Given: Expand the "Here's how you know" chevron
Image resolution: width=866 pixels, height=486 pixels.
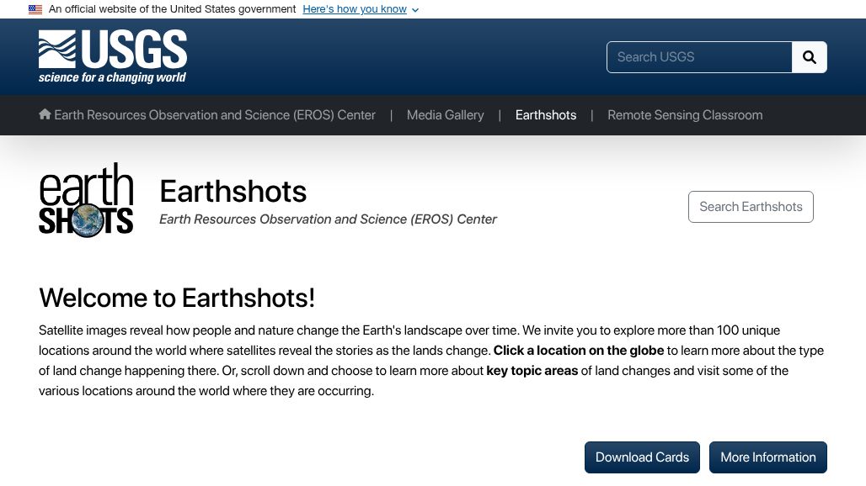Looking at the screenshot, I should tap(415, 10).
